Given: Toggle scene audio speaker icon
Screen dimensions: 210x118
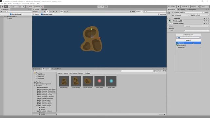Looking at the screenshot, I should 54,12.
